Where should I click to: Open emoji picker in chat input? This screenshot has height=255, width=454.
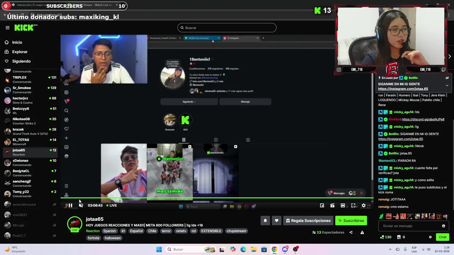pyautogui.click(x=443, y=226)
